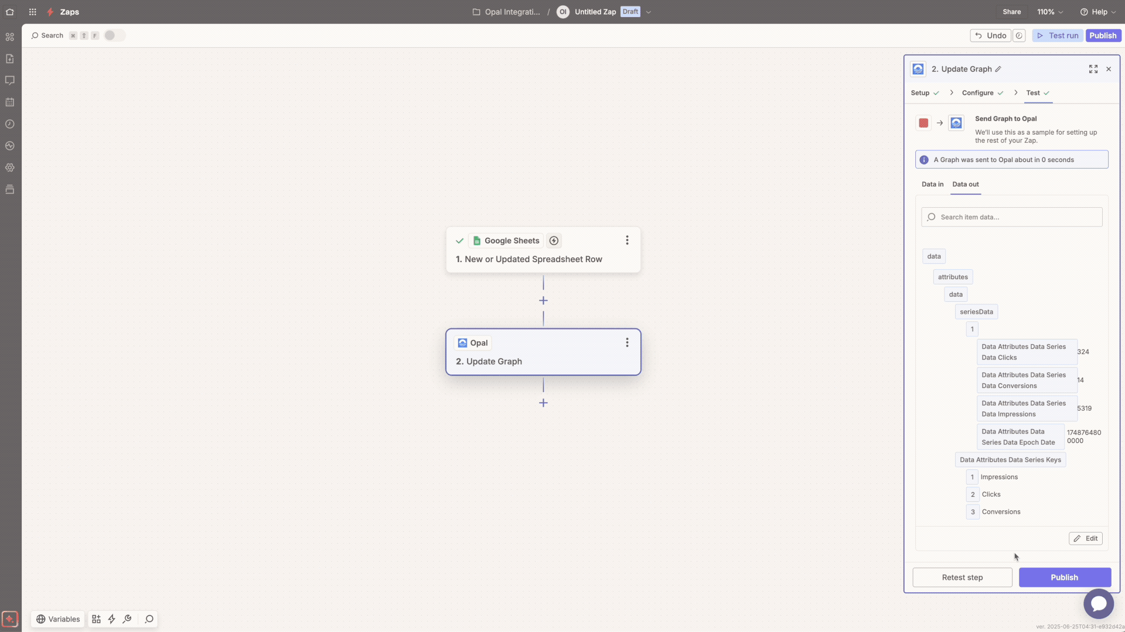Go to the Zapier home icon
The width and height of the screenshot is (1125, 632).
[x=10, y=12]
